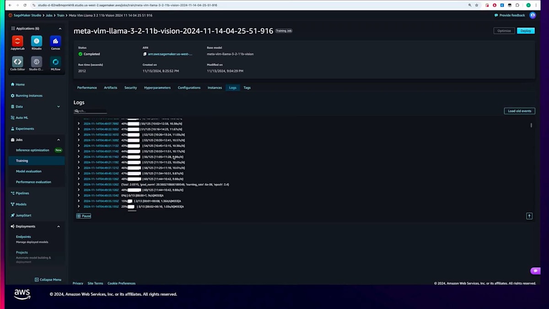The image size is (549, 309).
Task: Click the browser address bar URL
Action: point(127,5)
